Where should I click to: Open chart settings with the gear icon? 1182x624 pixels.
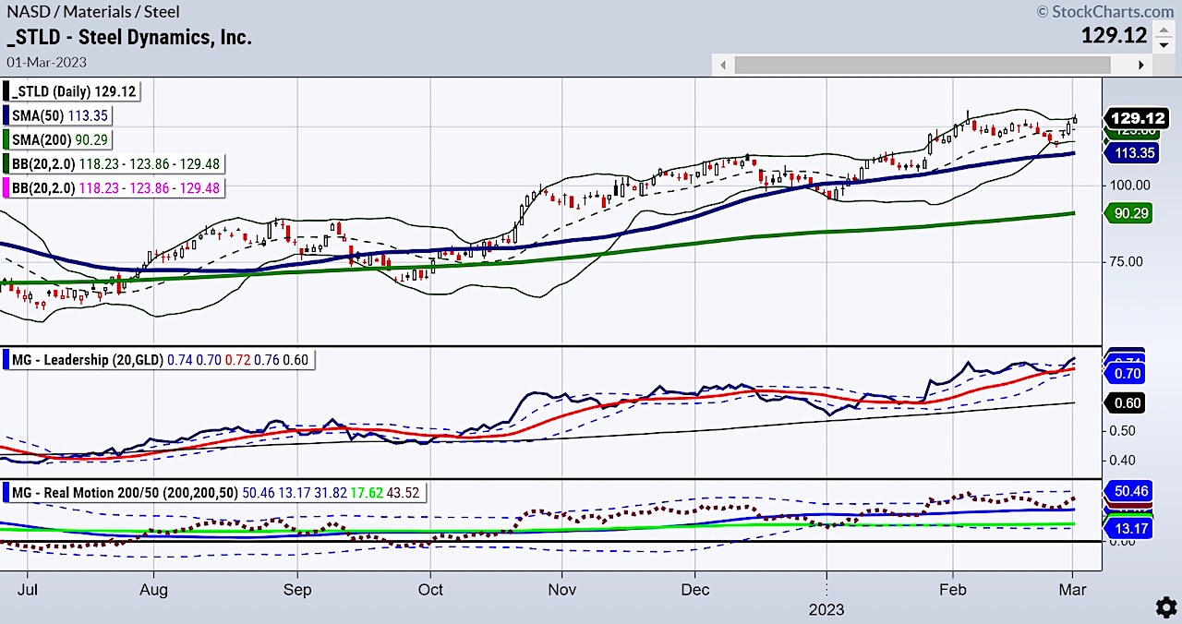point(1165,607)
